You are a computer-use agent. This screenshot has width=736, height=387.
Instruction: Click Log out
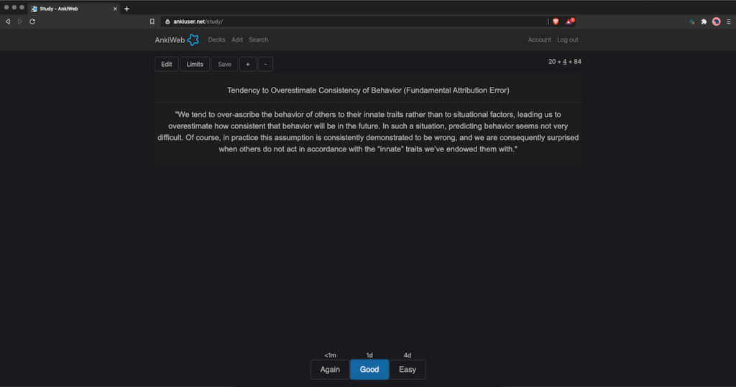click(568, 40)
